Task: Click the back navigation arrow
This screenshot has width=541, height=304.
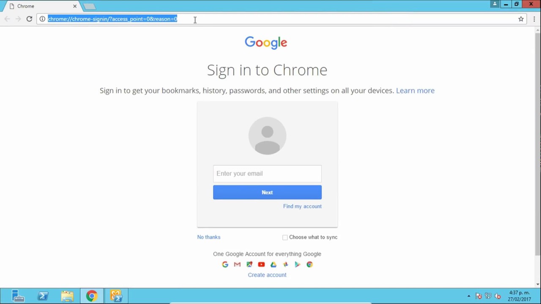Action: [x=7, y=19]
